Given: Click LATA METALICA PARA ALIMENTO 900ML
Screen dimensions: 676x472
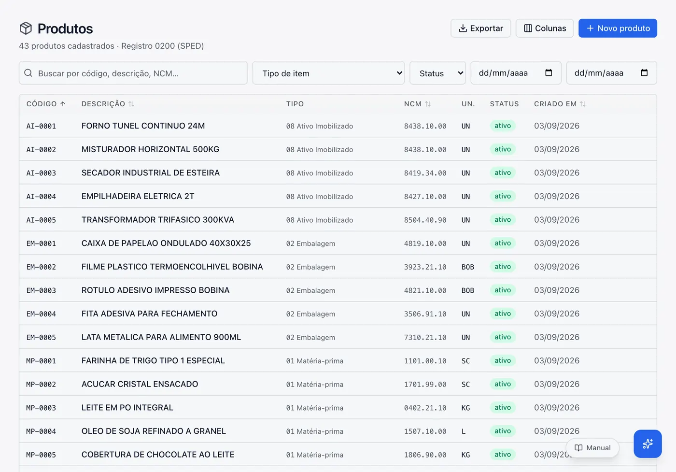Looking at the screenshot, I should click(161, 337).
